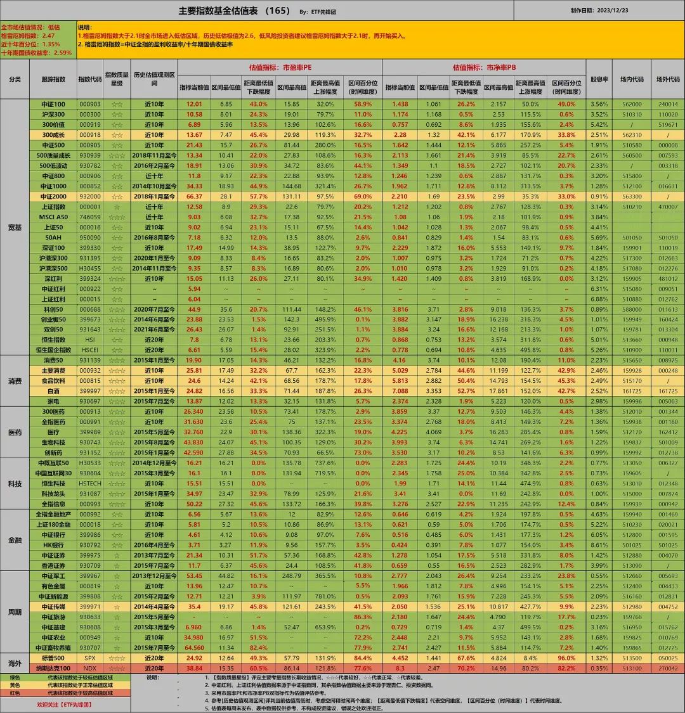685x713 pixels.
Task: Click 场内代码 513500 in 标普500 row
Action: coord(632,658)
